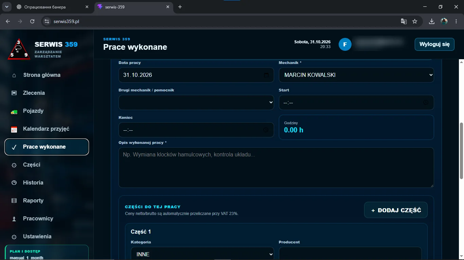464x260 pixels.
Task: Click the SERWIS 359 triangle logo
Action: (19, 49)
